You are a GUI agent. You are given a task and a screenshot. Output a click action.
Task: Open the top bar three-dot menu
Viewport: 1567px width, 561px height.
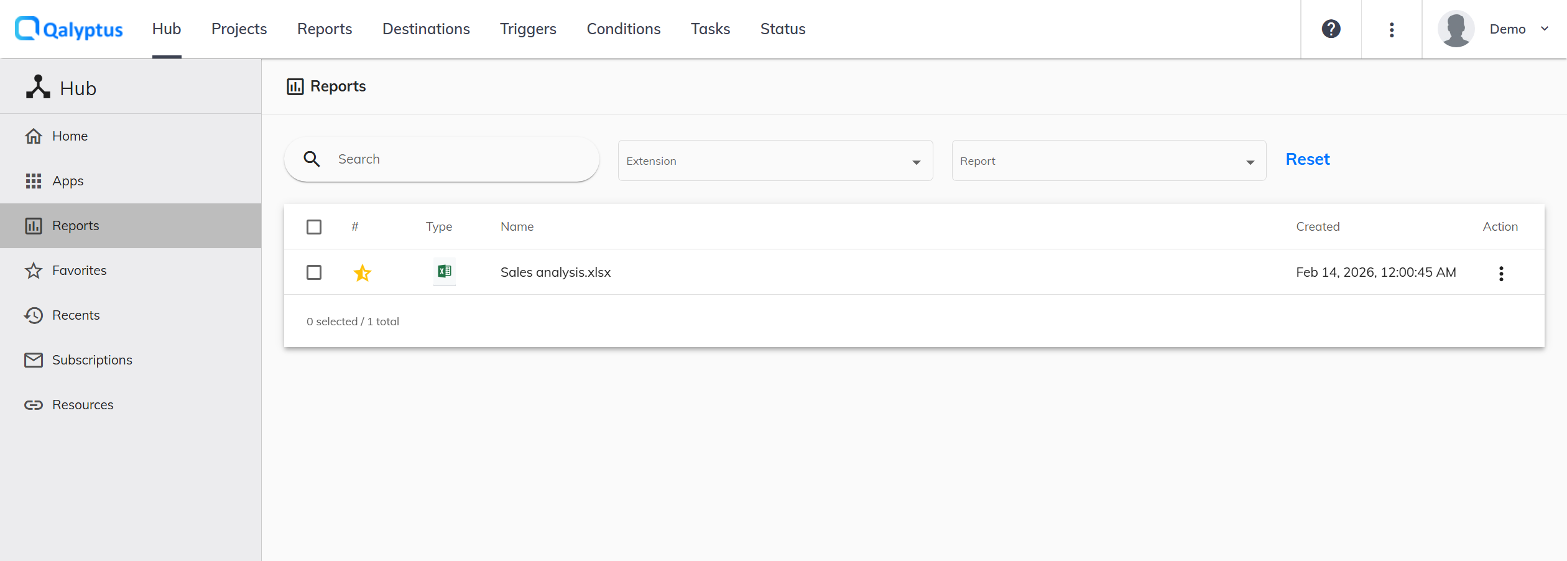point(1392,29)
